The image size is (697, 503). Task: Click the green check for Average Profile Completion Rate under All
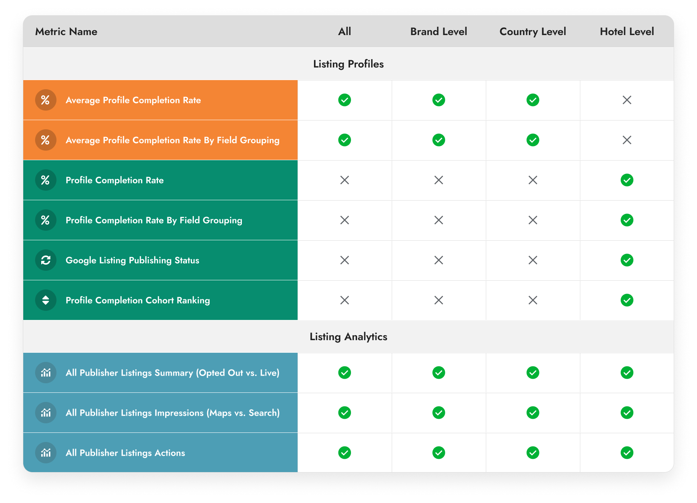[x=344, y=100]
